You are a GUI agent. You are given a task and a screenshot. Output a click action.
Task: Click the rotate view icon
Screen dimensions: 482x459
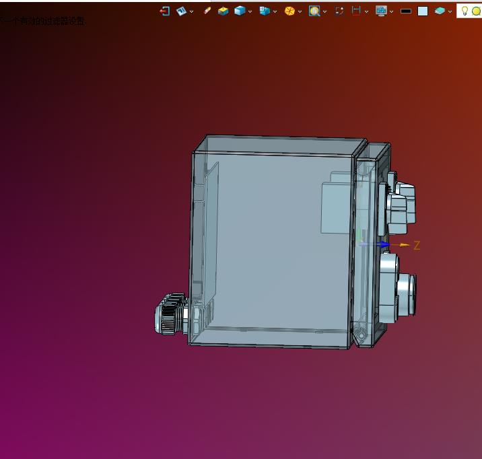339,11
